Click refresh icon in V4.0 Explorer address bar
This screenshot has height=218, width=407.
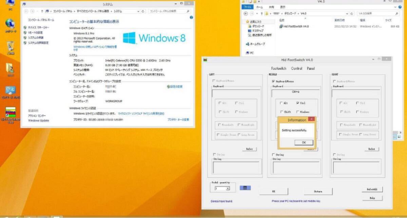pyautogui.click(x=352, y=13)
